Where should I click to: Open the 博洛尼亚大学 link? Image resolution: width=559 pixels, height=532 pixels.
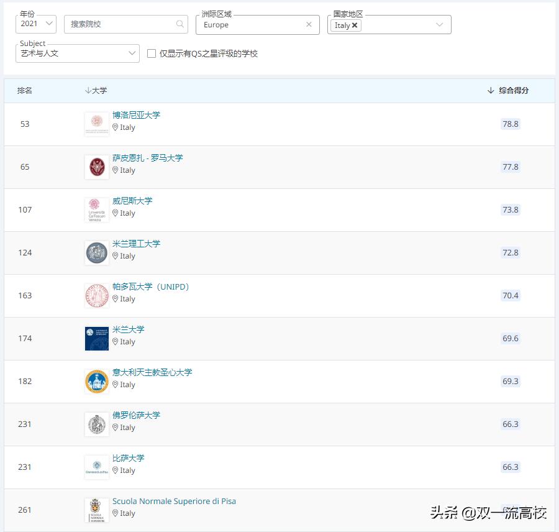pos(136,115)
